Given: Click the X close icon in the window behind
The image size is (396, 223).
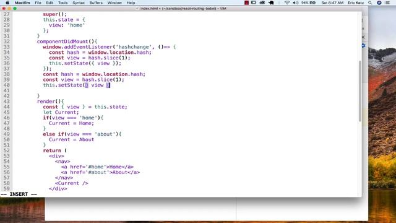Looking at the screenshot, I should (363, 37).
